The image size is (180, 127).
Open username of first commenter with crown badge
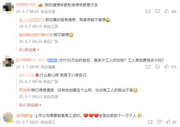[26, 5]
